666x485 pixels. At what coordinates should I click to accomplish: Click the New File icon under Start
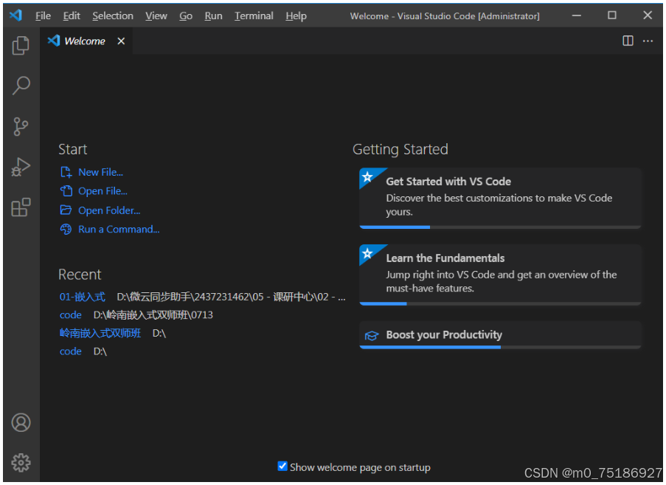pos(66,172)
